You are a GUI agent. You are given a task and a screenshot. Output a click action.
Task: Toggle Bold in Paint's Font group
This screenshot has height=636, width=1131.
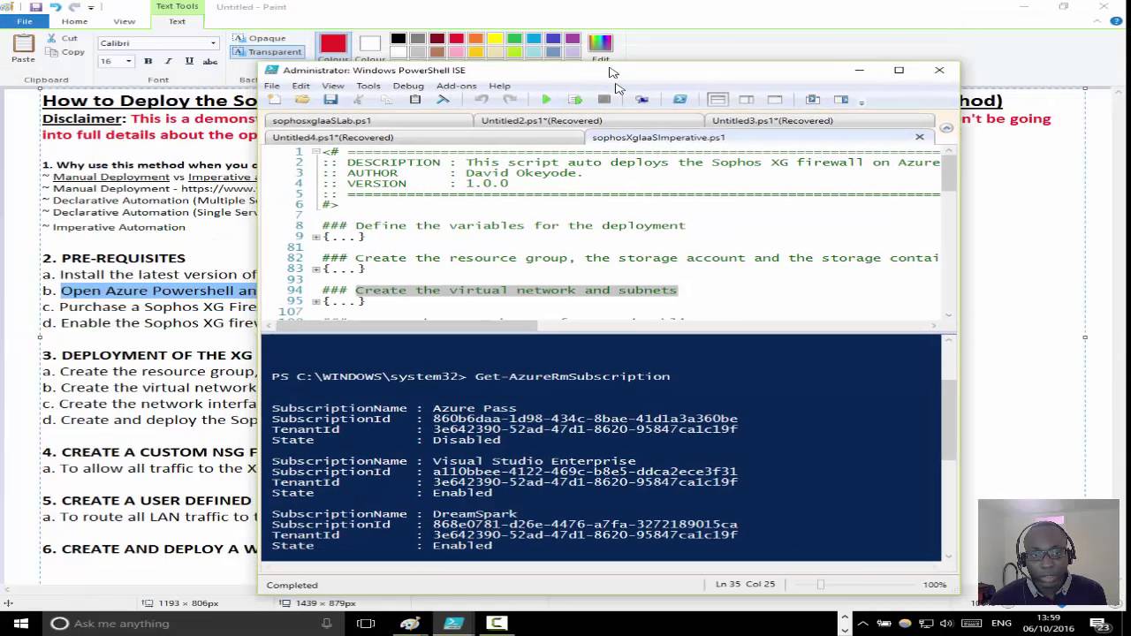(148, 61)
